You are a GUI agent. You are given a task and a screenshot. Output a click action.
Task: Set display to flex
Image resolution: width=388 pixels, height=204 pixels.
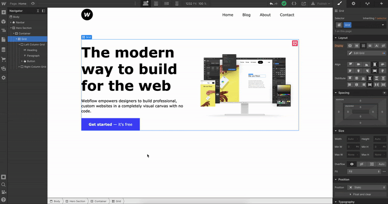(x=356, y=45)
